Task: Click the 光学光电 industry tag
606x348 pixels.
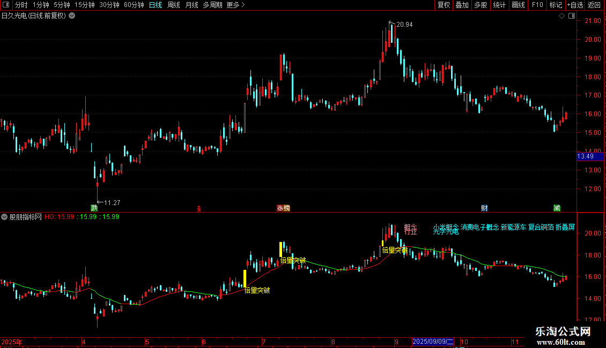Action: coord(446,232)
